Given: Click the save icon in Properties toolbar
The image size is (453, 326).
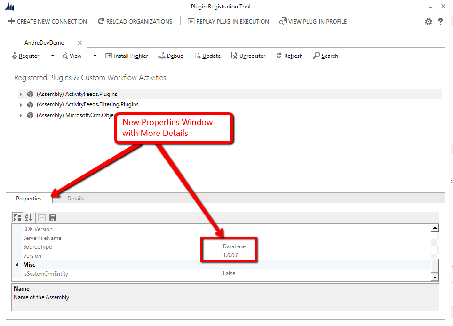Looking at the screenshot, I should click(x=53, y=217).
